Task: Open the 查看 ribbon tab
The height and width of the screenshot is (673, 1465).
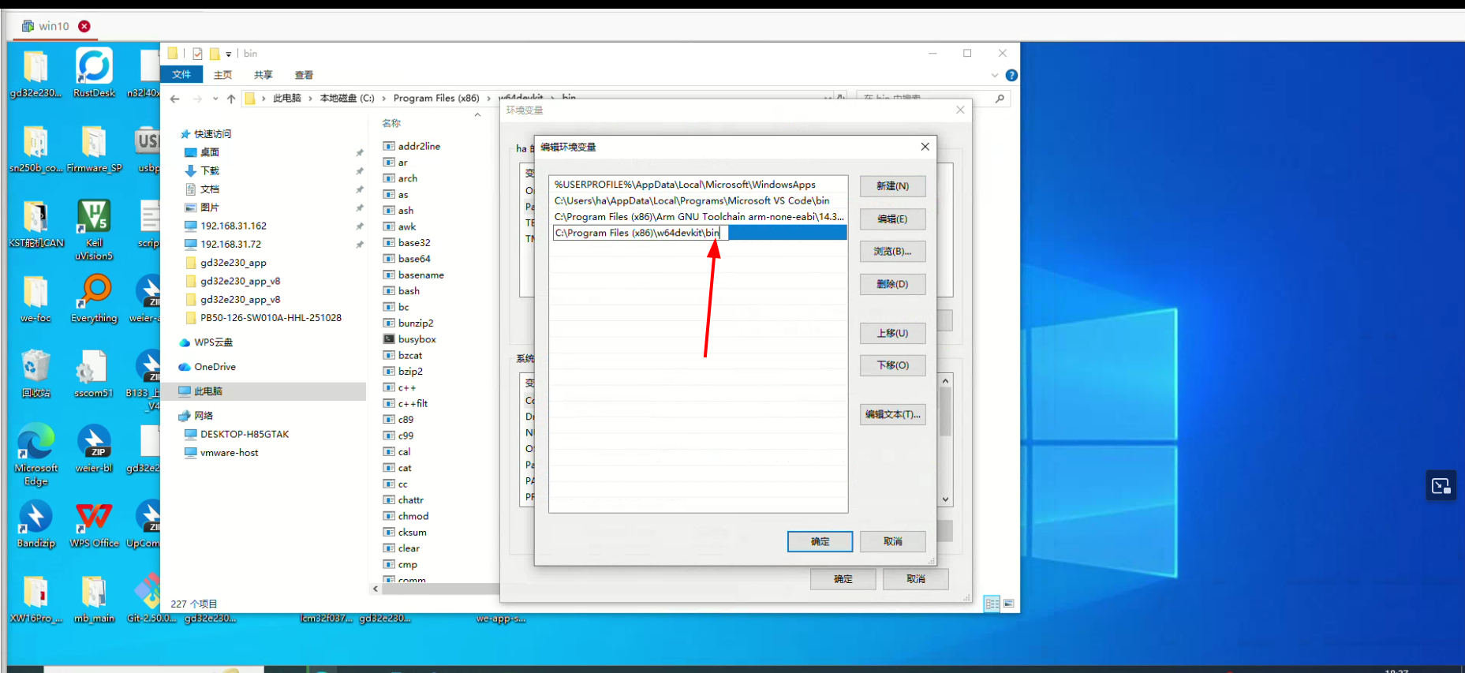Action: [304, 75]
